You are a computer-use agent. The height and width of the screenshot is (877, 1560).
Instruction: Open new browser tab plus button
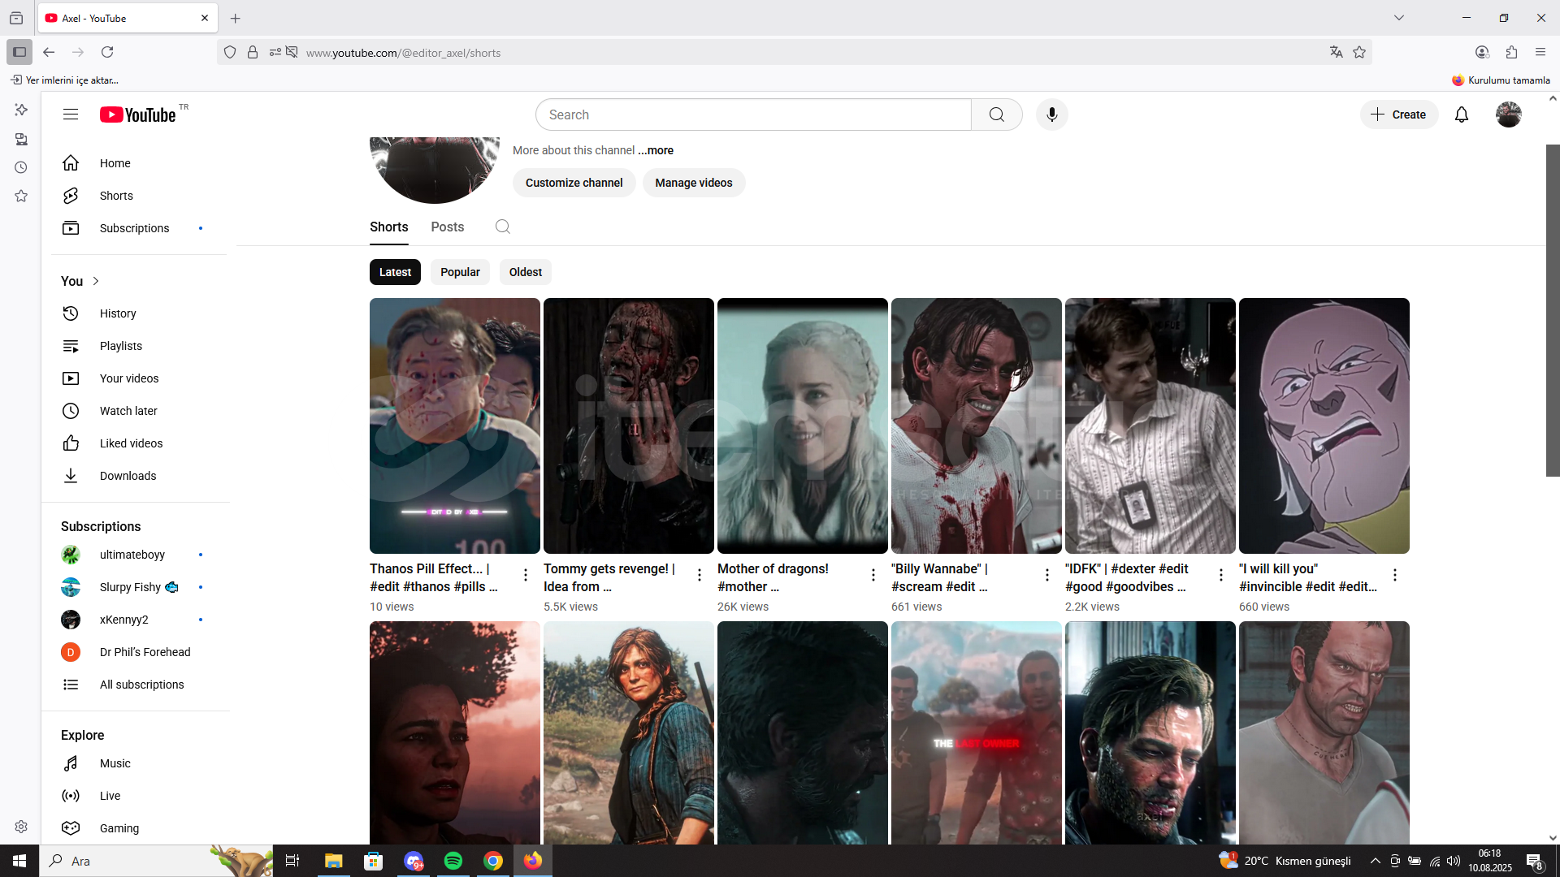coord(236,18)
